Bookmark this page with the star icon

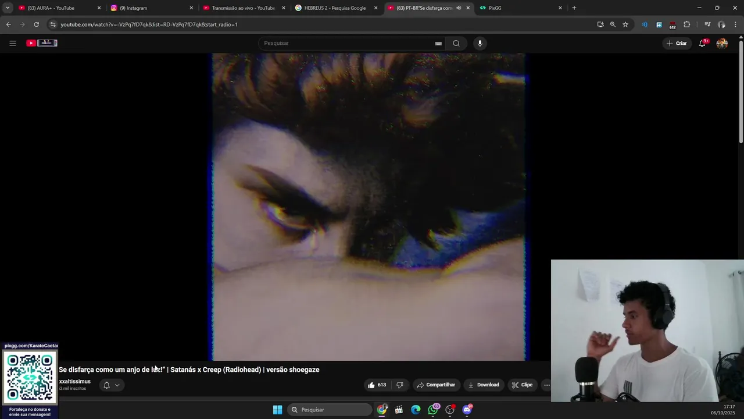tap(625, 24)
